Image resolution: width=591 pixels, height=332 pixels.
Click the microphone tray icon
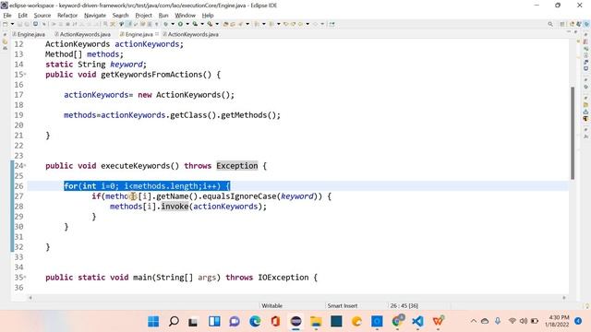[x=498, y=321]
